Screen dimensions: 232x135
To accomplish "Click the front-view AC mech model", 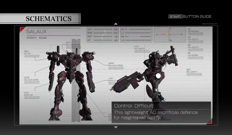I will tap(71, 84).
